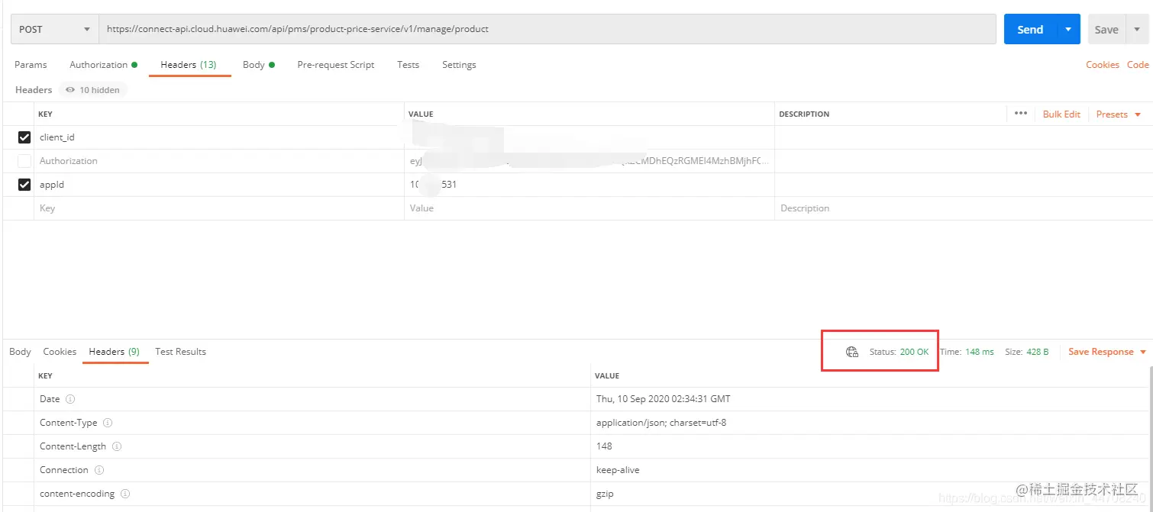
Task: Click the Time 148 ms indicator
Action: click(x=967, y=352)
